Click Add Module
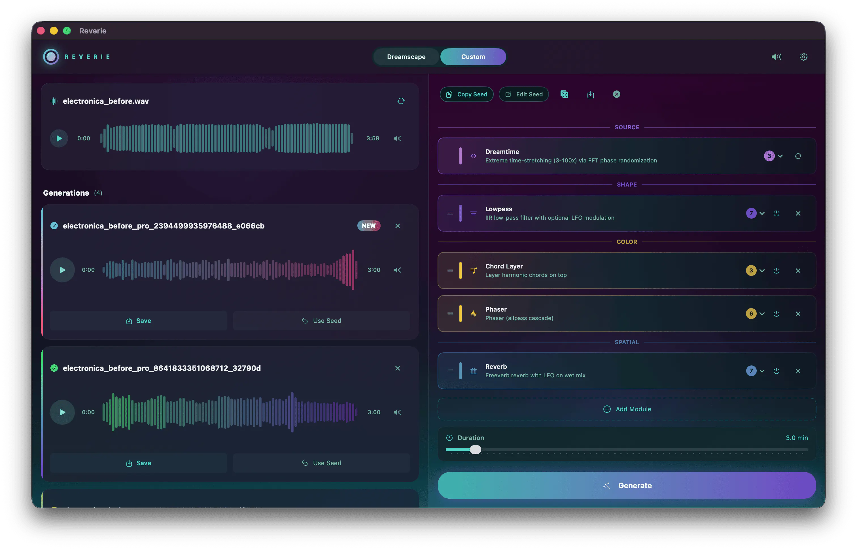 click(x=626, y=409)
